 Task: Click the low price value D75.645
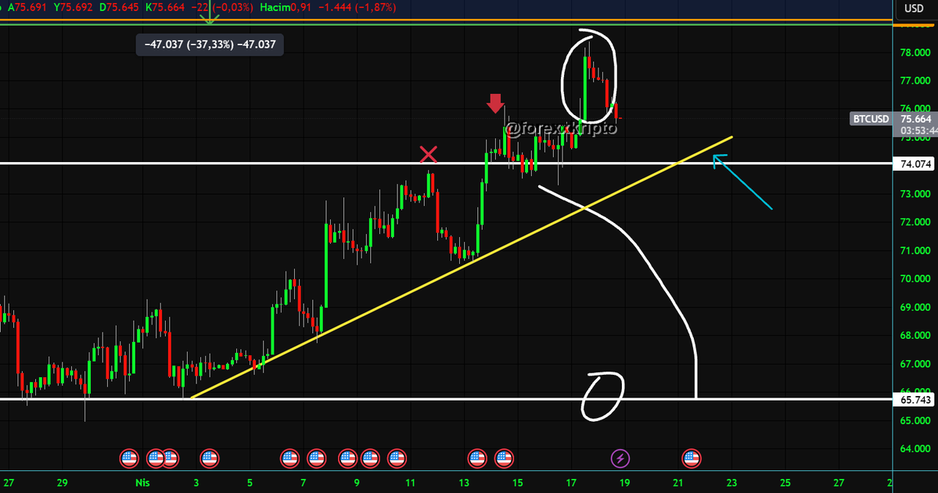pyautogui.click(x=118, y=8)
